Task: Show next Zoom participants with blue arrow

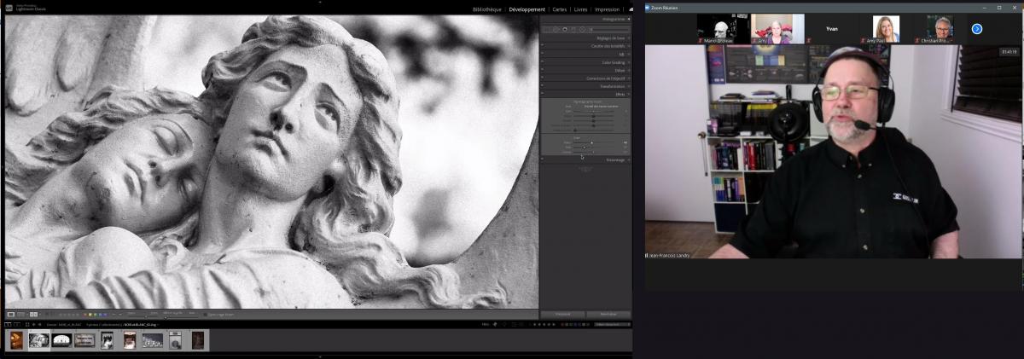Action: (977, 29)
